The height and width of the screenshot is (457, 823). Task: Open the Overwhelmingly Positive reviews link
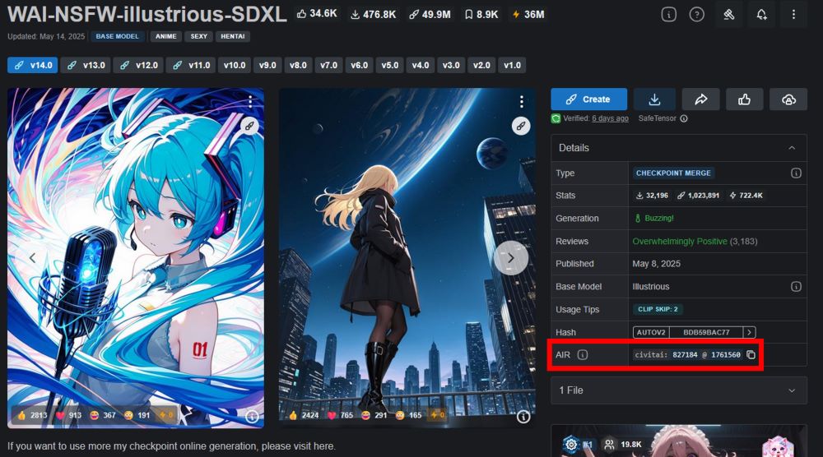click(x=679, y=242)
